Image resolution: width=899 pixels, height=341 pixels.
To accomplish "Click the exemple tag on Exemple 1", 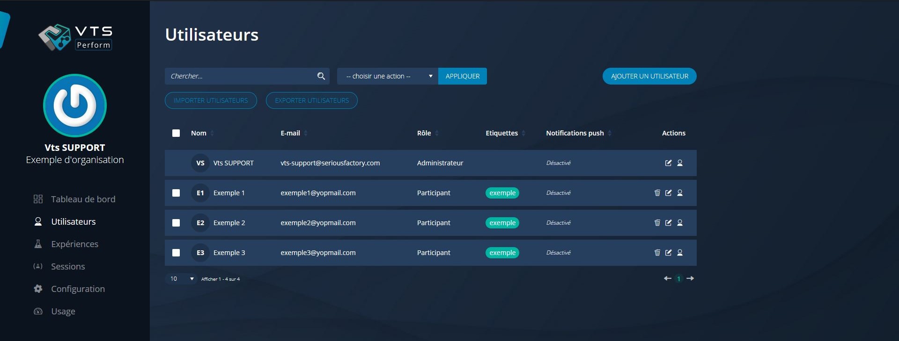I will pyautogui.click(x=502, y=193).
